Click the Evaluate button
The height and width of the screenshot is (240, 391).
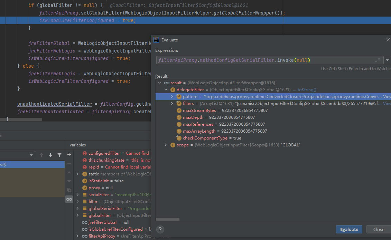(349, 229)
